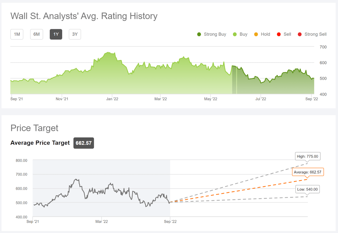
Task: Select the 6M time range button
Action: point(36,34)
